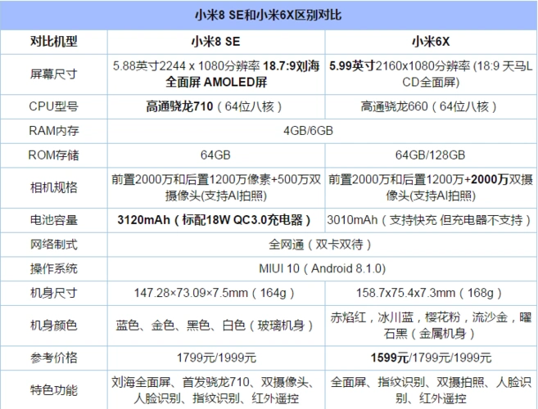538x409 pixels.
Task: Select the 5.99英寸 LCD screen spec cell
Action: tap(431, 74)
